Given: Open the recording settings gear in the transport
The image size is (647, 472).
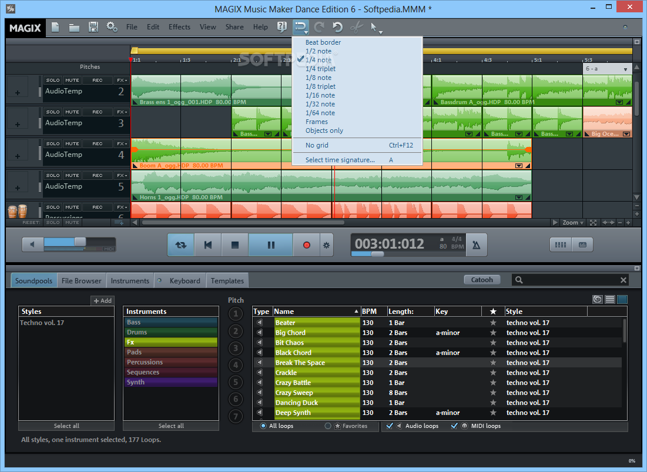Looking at the screenshot, I should [326, 245].
